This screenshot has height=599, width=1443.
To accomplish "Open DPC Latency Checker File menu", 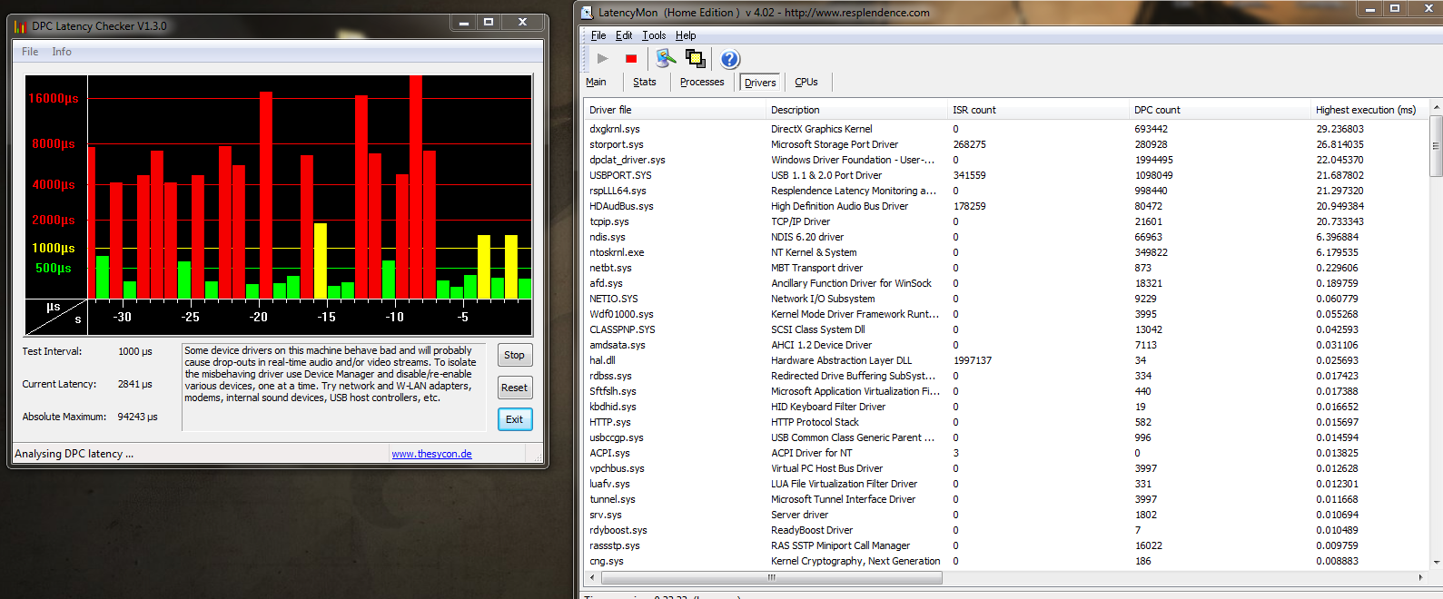I will tap(30, 52).
